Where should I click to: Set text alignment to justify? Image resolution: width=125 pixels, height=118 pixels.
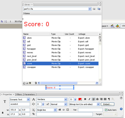click(105, 99)
